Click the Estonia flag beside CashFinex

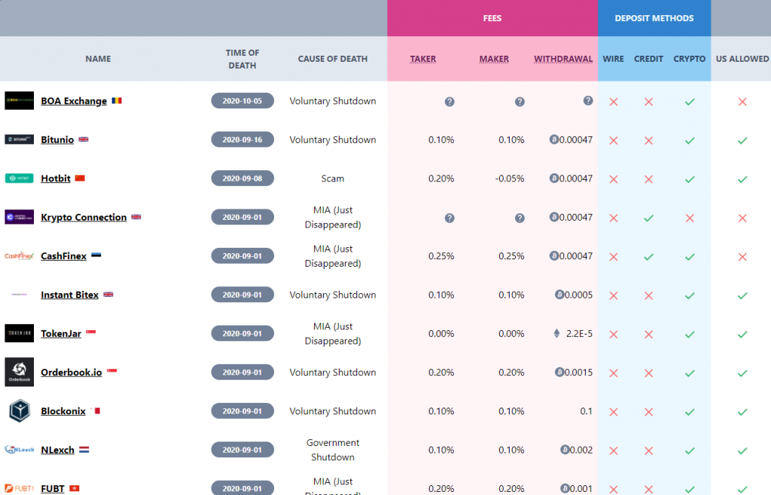96,255
